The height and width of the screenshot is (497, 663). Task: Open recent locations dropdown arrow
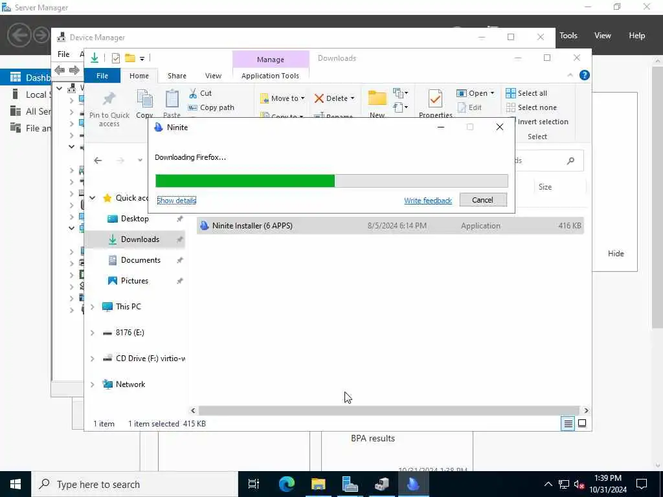(140, 160)
